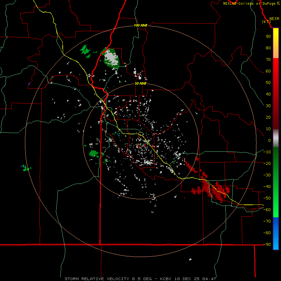Click the 0 knot scale label
The image size is (281, 281).
269,140
